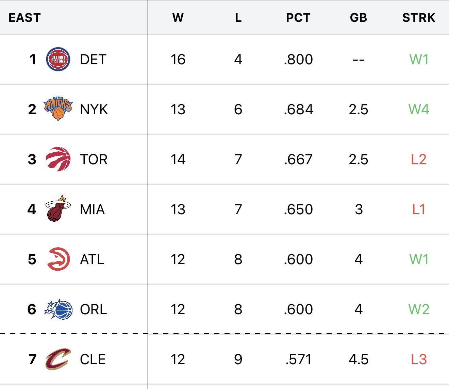This screenshot has width=449, height=389.
Task: Click the EAST conference header
Action: 24,18
